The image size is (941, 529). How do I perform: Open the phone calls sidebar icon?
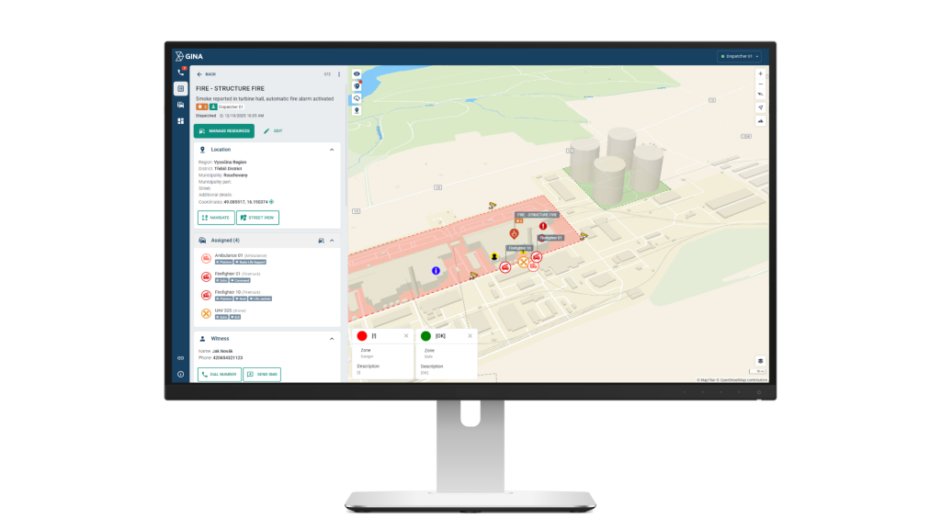(x=180, y=72)
